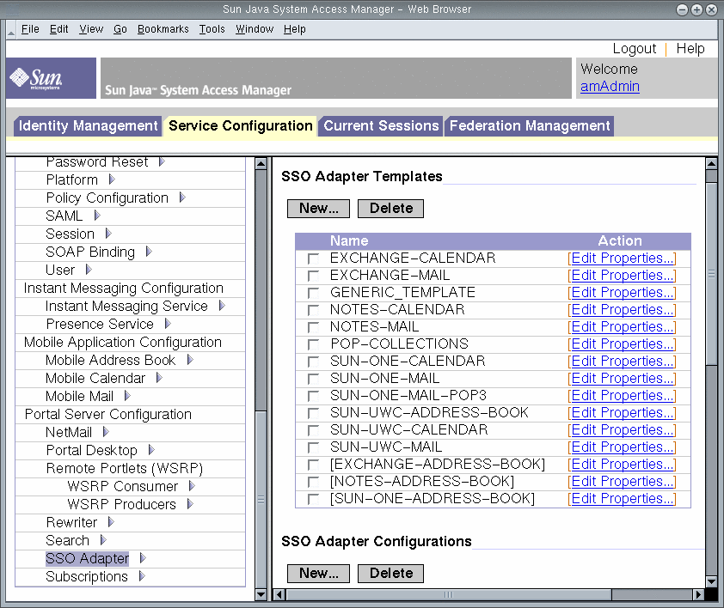The height and width of the screenshot is (608, 724).
Task: Switch to the Current Sessions tab
Action: [x=381, y=126]
